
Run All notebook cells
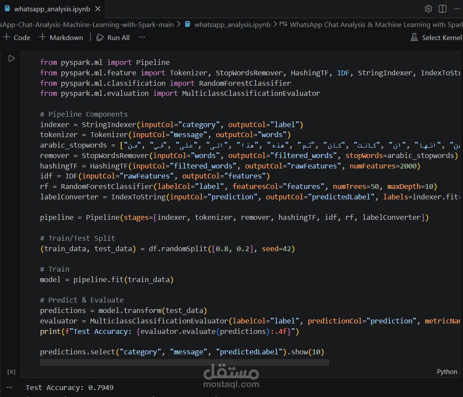(113, 37)
